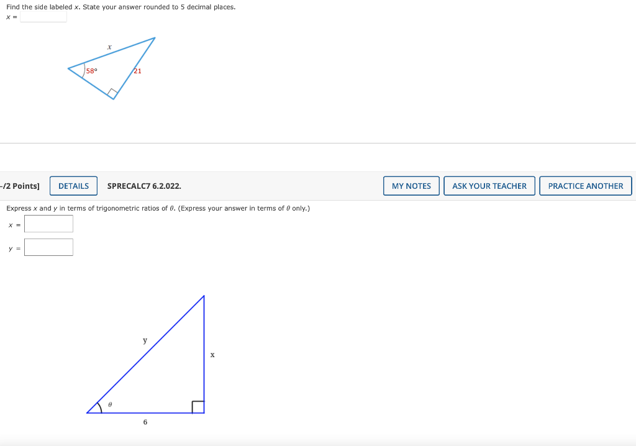Click the x side label on the blue triangle

pos(212,355)
